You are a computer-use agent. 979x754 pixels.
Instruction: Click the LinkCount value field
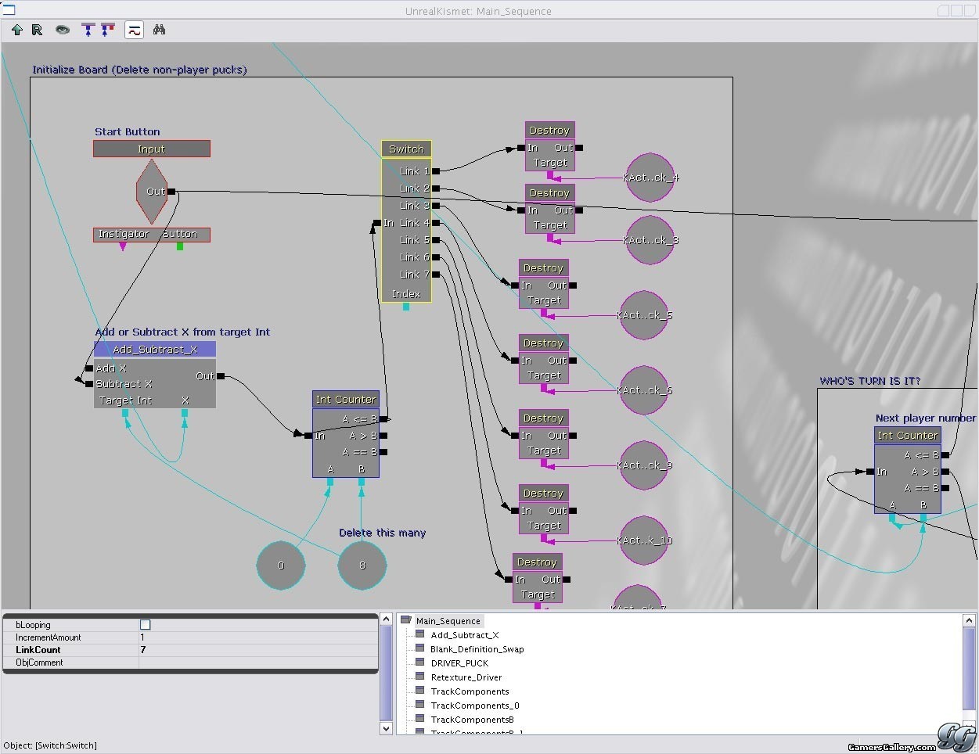pyautogui.click(x=258, y=650)
